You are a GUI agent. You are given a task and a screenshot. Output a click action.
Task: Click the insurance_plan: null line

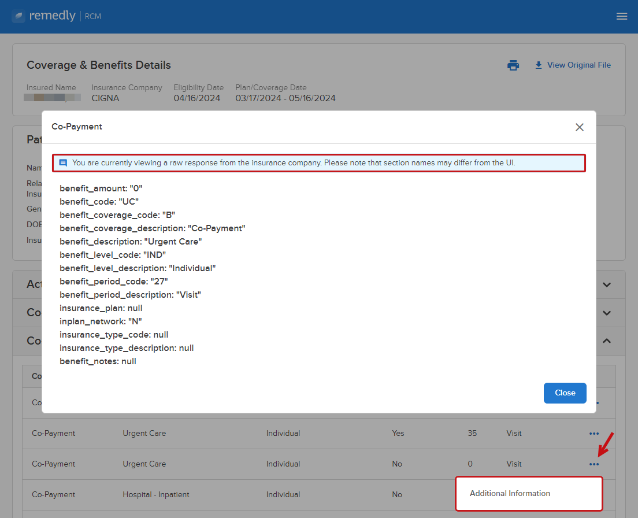click(x=101, y=309)
